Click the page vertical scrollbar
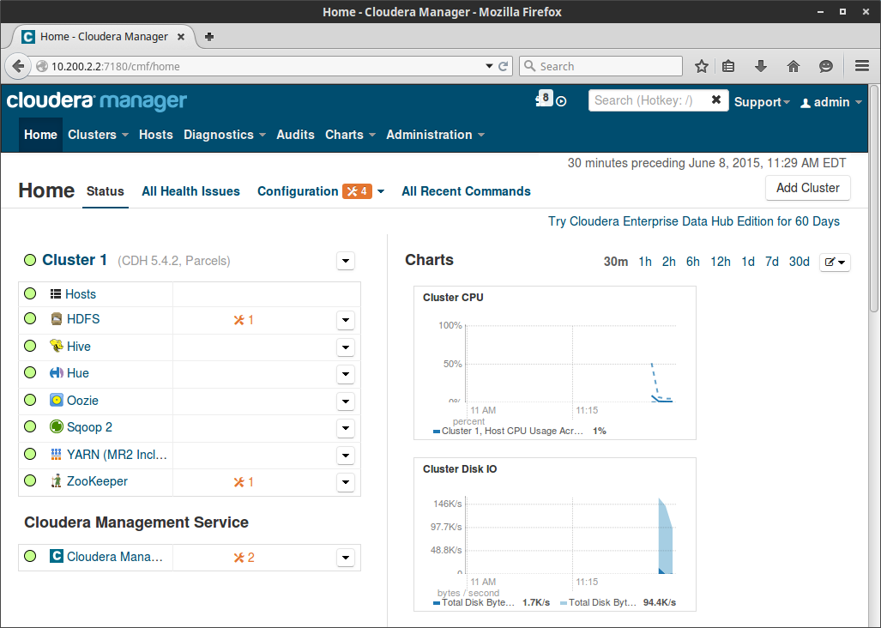The width and height of the screenshot is (881, 628). 873,197
